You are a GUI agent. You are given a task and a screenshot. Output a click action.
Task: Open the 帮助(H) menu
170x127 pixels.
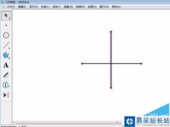point(116,7)
